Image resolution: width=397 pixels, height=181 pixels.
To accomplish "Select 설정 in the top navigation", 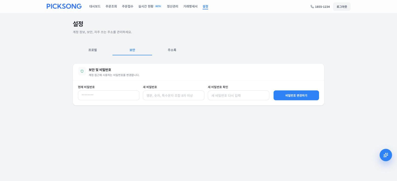I will coord(205,6).
